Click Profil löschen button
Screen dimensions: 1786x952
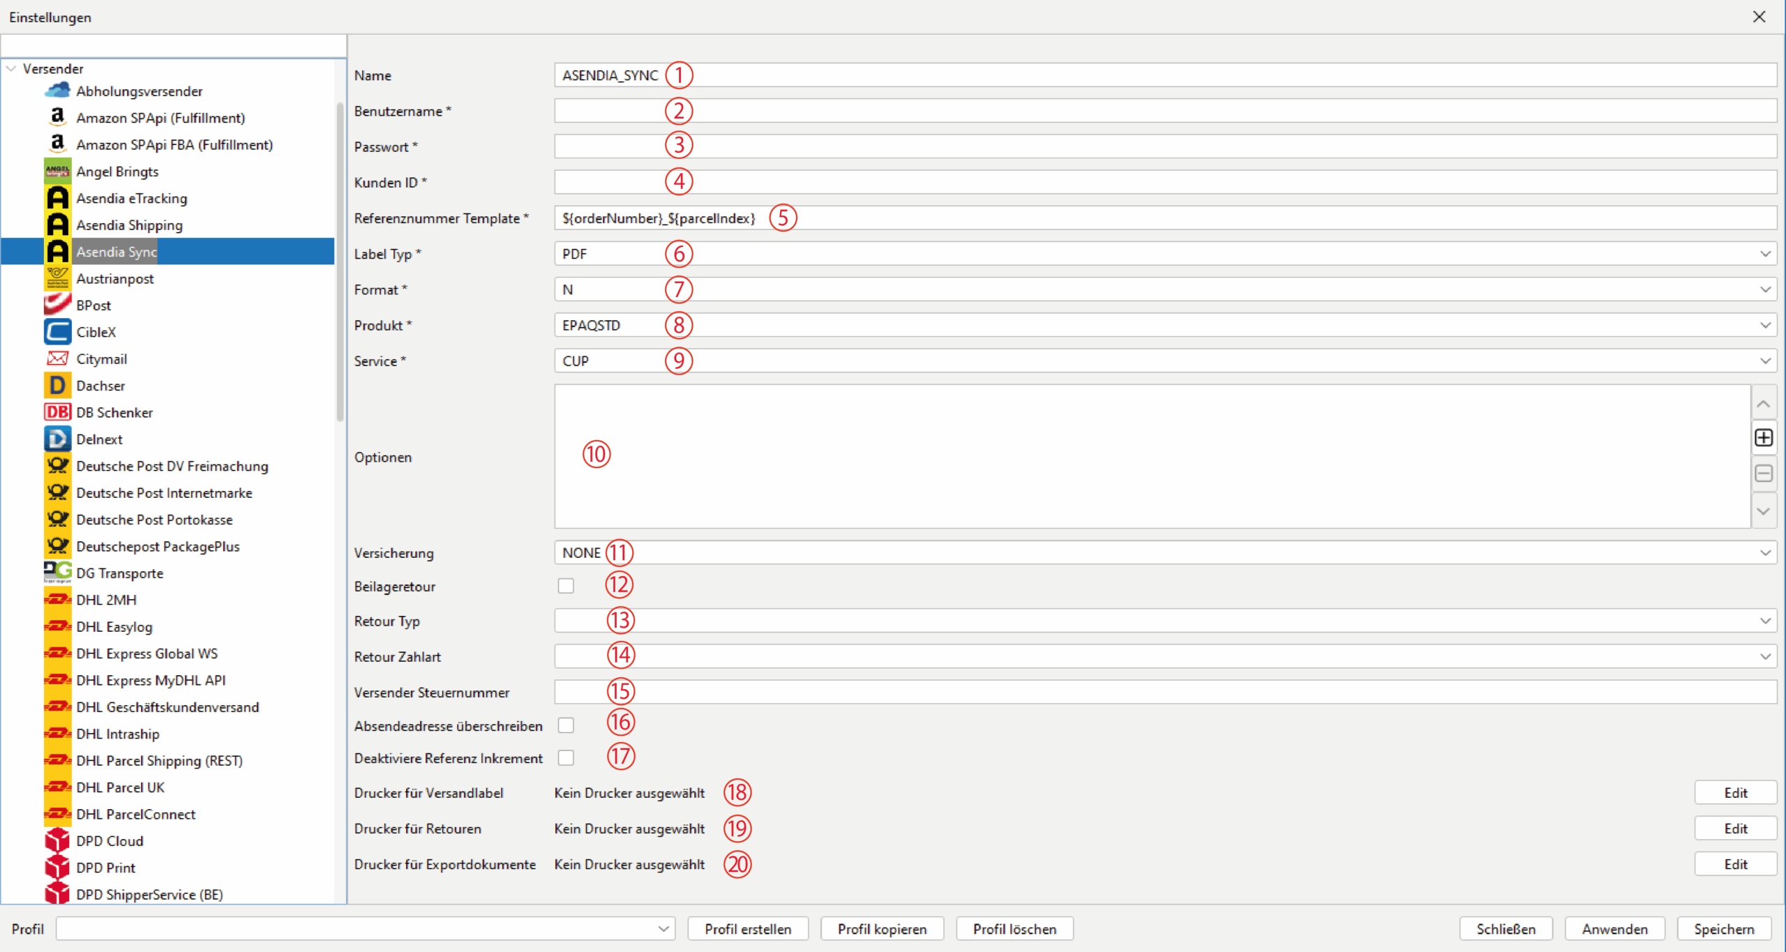[1014, 928]
